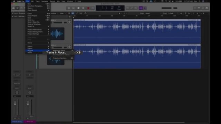Open the Navigate menu in menu bar
The width and height of the screenshot is (221, 124).
tap(45, 1)
